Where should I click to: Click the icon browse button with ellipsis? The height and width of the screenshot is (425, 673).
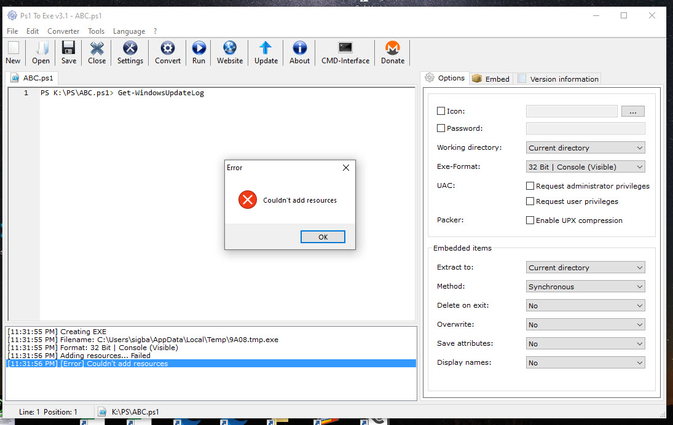point(633,111)
